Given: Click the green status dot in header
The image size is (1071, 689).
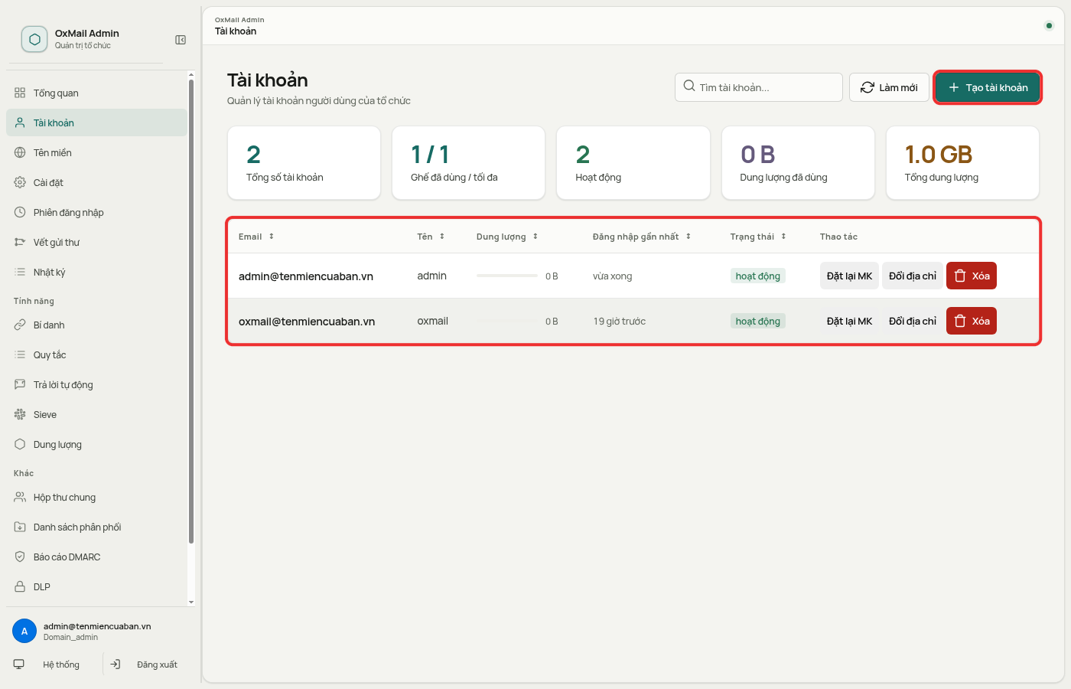Looking at the screenshot, I should pos(1049,25).
